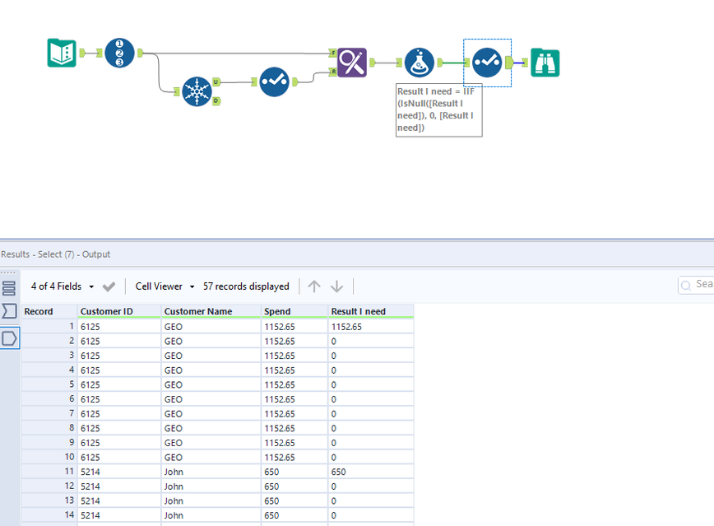Select Customer ID 6125 in record 1
Screen dimensions: 714x526
119,327
